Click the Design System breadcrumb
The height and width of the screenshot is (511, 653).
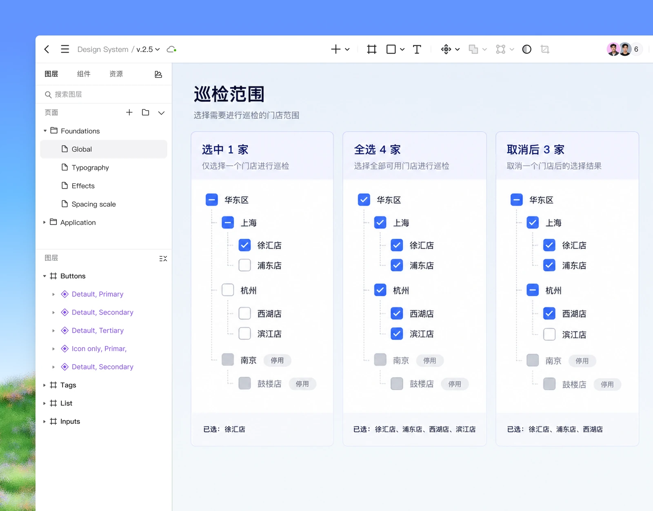click(103, 49)
